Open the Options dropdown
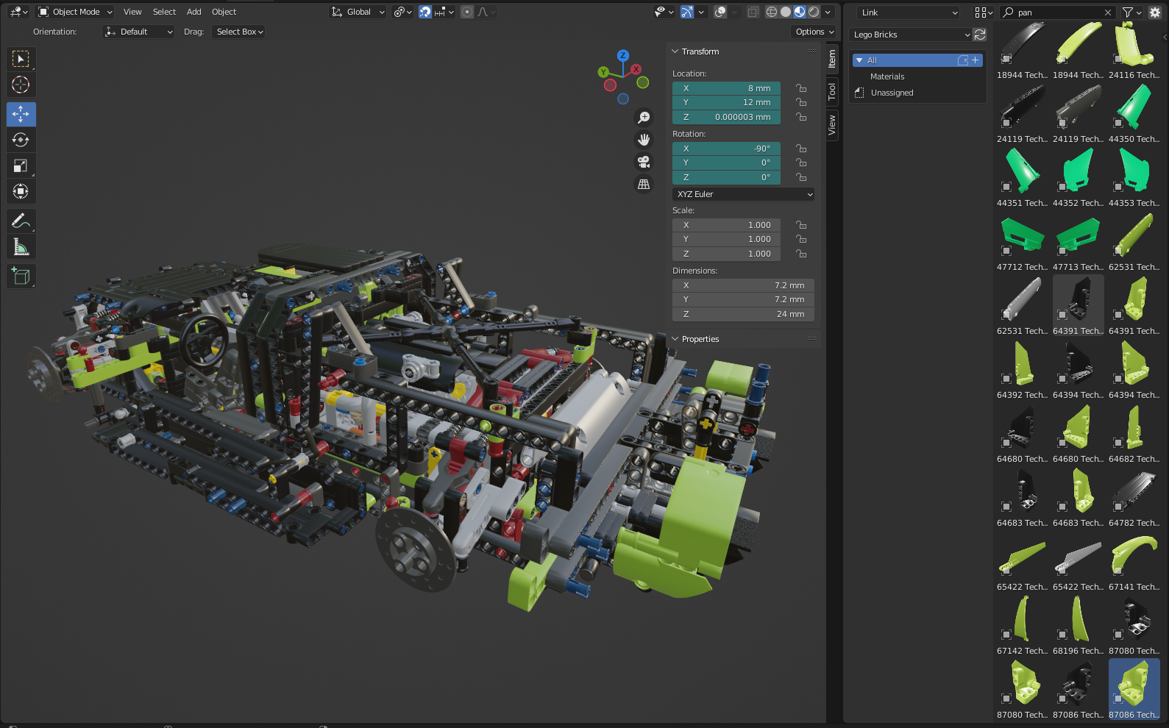The image size is (1169, 728). pyautogui.click(x=814, y=32)
